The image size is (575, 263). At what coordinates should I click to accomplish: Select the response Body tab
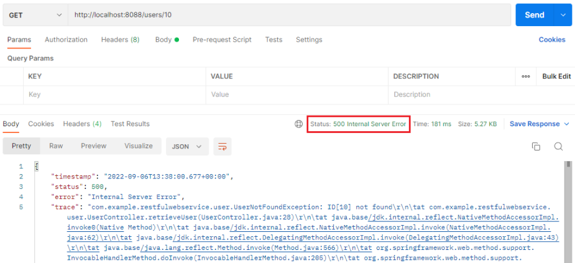(x=11, y=124)
